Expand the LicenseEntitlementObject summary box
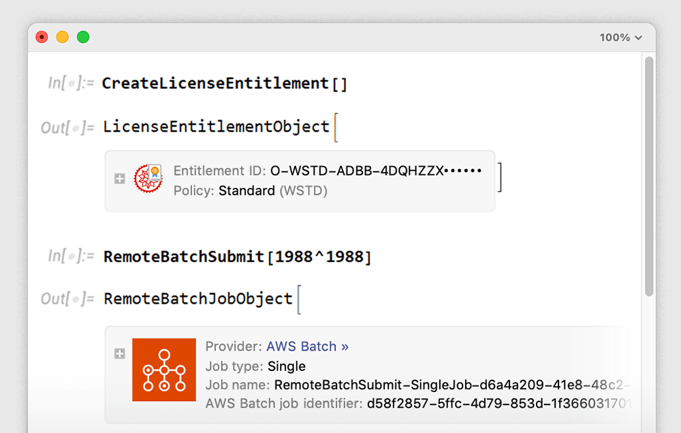681x433 pixels. coord(120,179)
